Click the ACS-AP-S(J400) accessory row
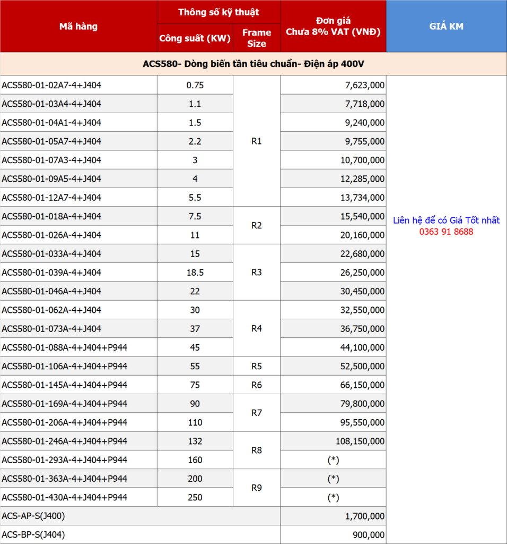507x544 pixels. (x=33, y=516)
